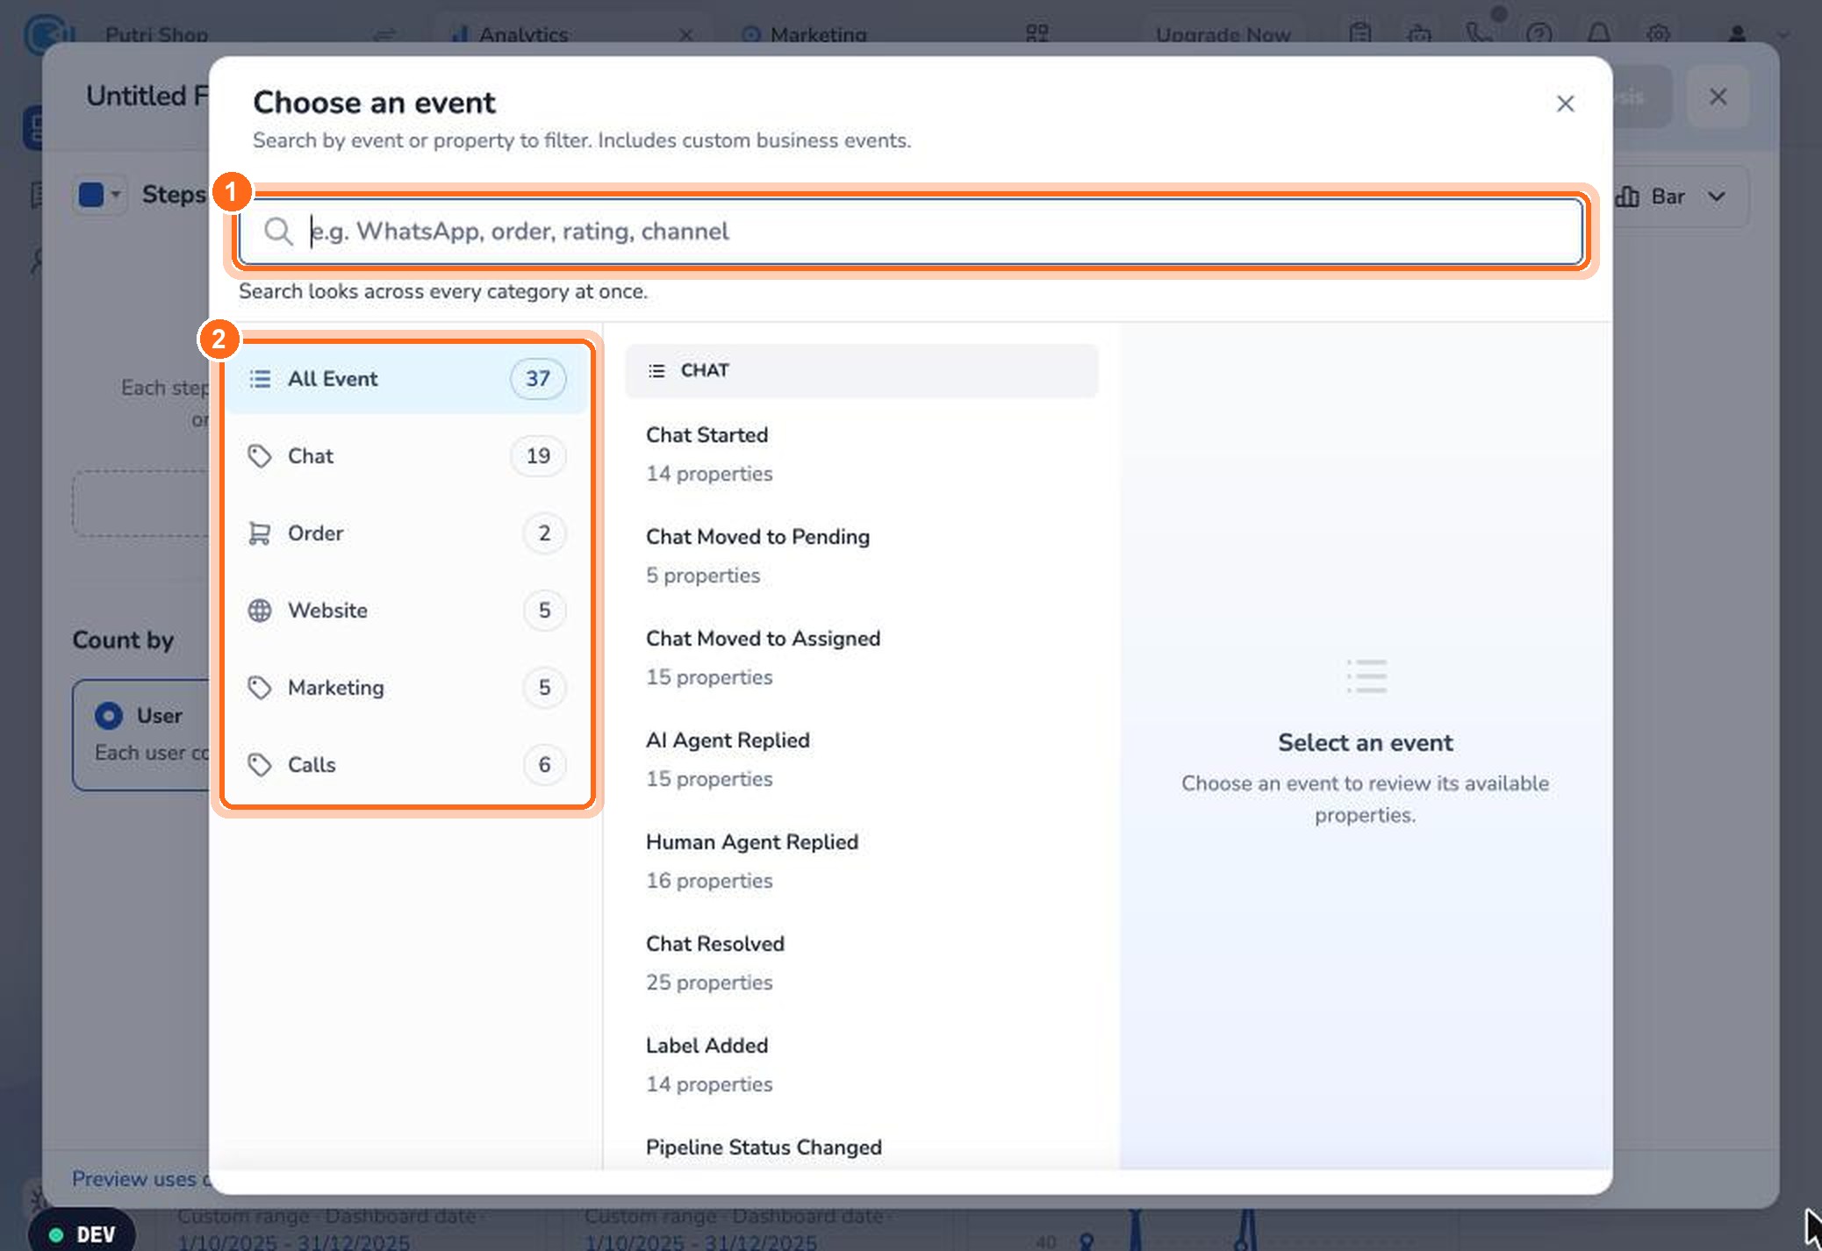1822x1251 pixels.
Task: Select the Marketing category
Action: (x=407, y=688)
